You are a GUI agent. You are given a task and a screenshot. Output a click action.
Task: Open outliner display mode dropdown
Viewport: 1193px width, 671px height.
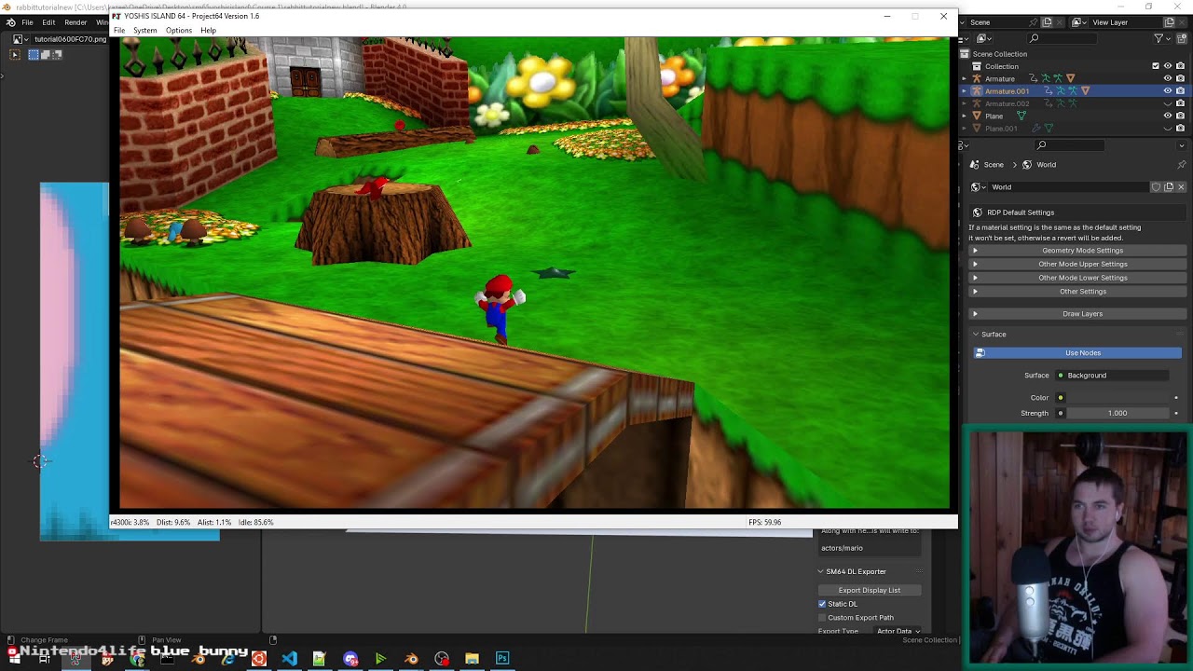[984, 38]
